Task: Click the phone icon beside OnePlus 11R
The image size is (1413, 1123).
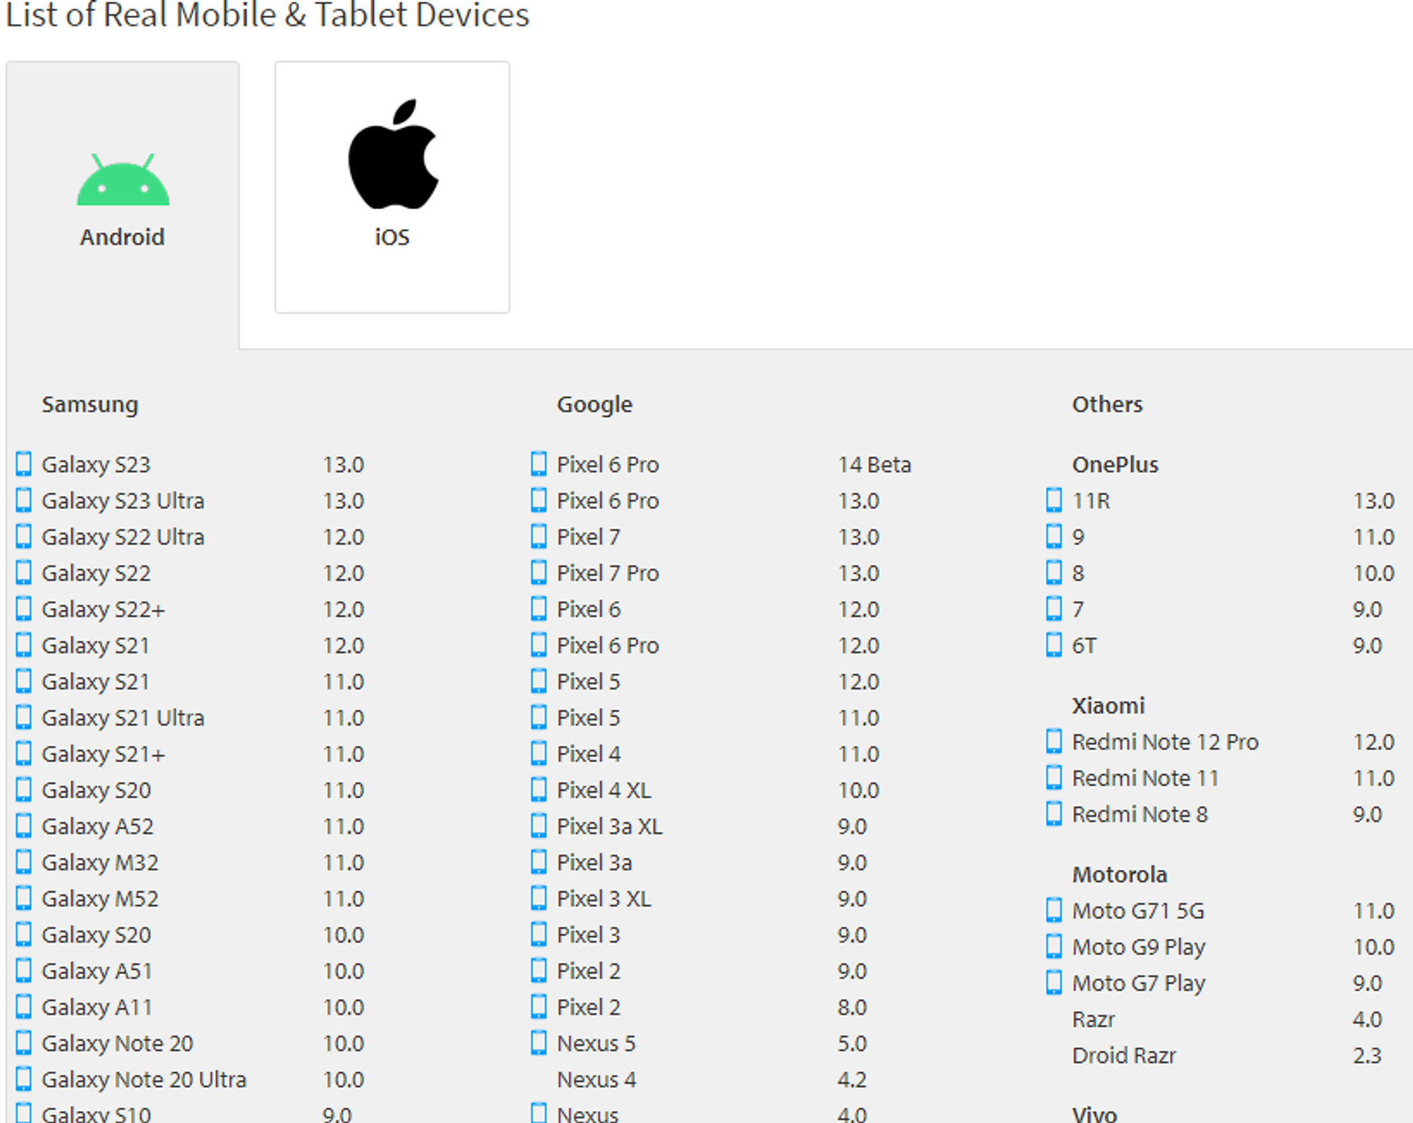Action: (1053, 500)
